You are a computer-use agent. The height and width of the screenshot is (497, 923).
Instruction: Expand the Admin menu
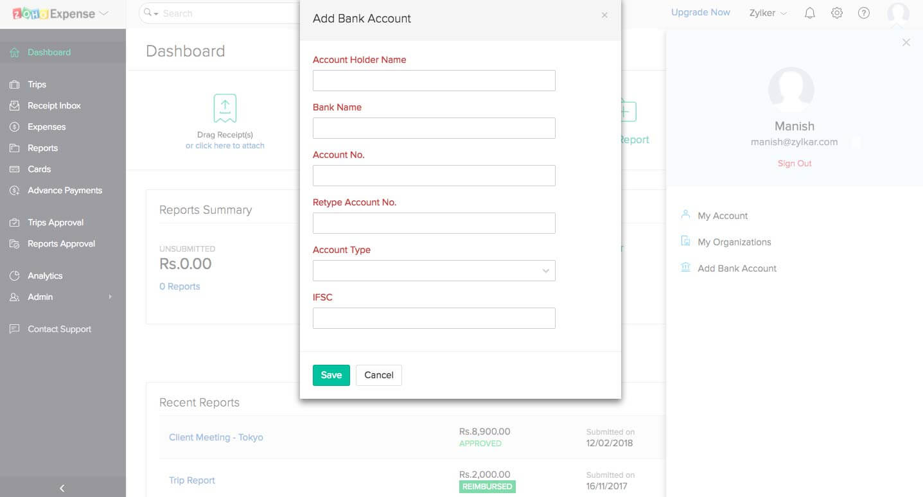pos(40,297)
